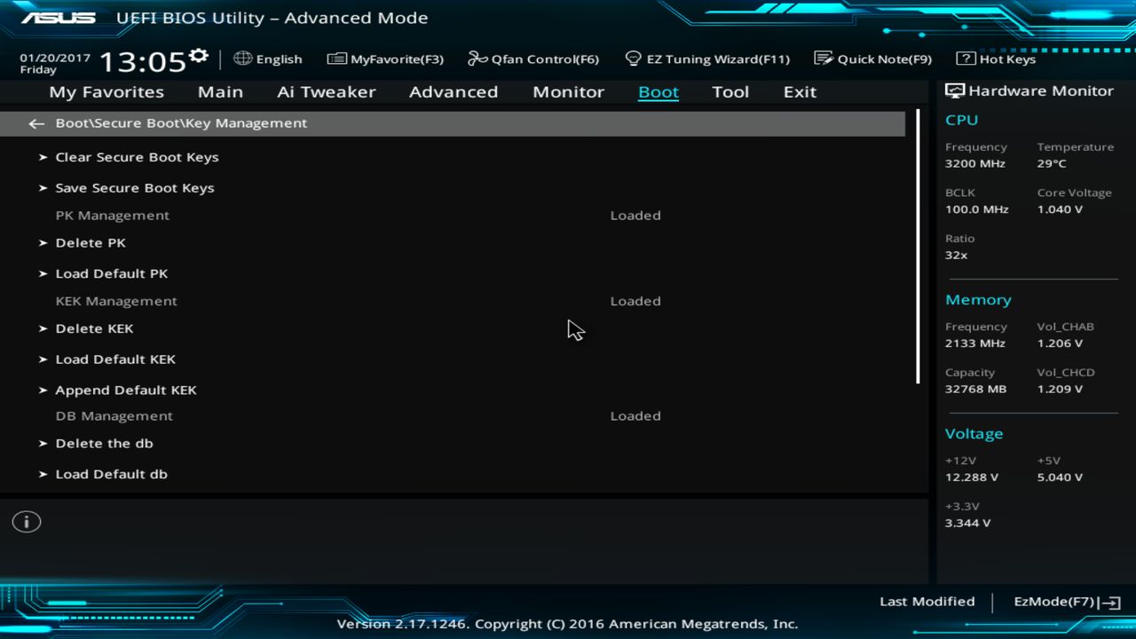Open the MyFavorite manager
This screenshot has width=1136, height=639.
click(x=385, y=59)
